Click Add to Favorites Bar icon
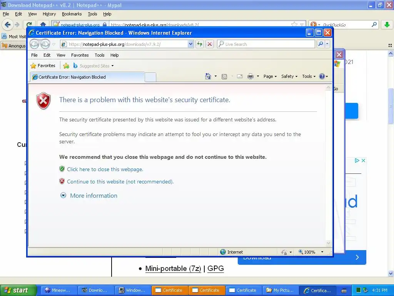Screen dimensions: 394x296 [66, 66]
